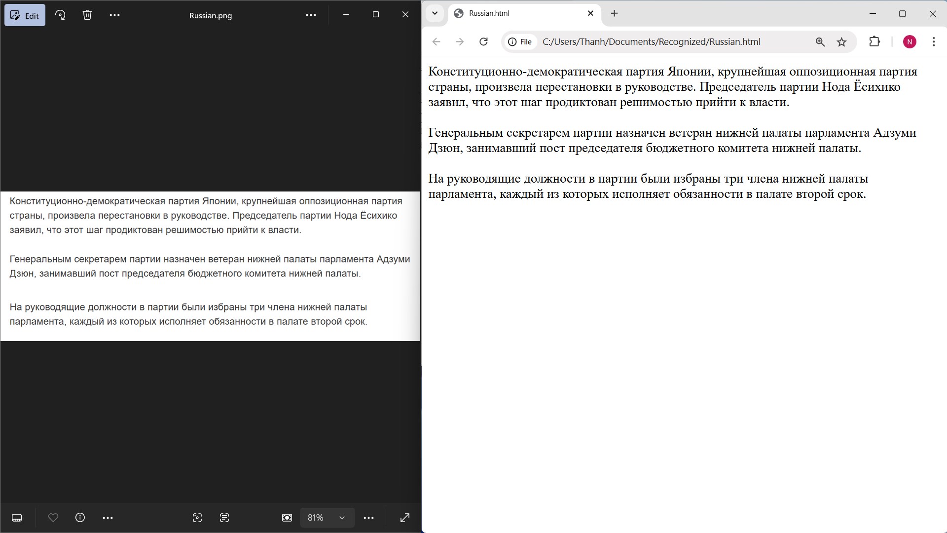The image size is (947, 533).
Task: Open the Chrome extensions menu
Action: click(874, 42)
